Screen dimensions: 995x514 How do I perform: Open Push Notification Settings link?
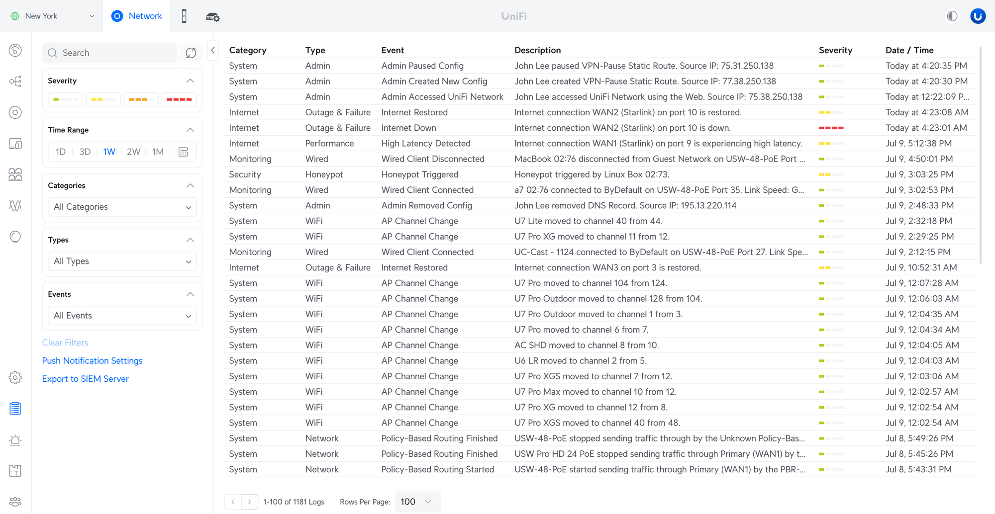pos(92,361)
